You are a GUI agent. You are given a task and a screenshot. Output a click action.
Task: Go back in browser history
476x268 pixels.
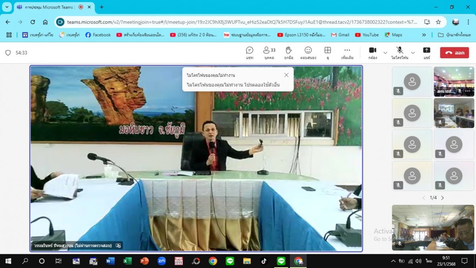tap(8, 22)
